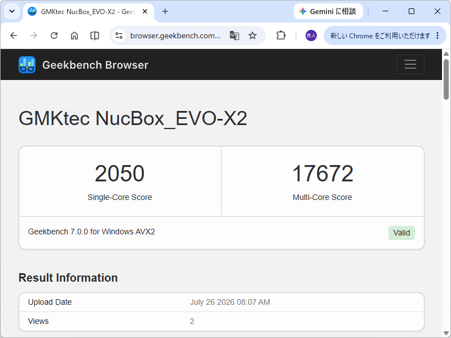Click the Single-Core Score label
The image size is (451, 338).
pyautogui.click(x=120, y=197)
